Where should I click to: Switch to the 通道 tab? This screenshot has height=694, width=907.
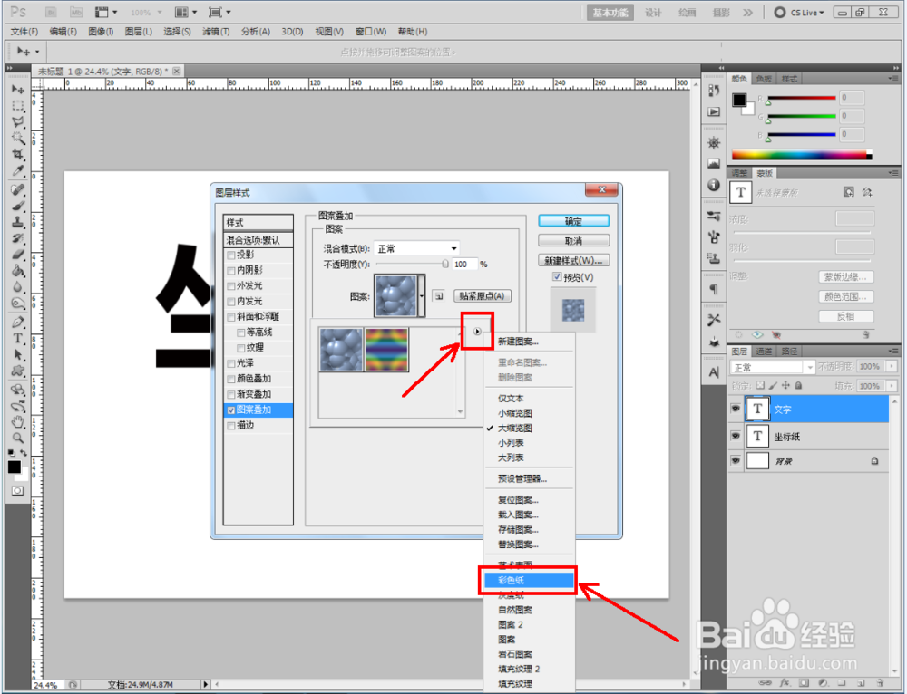click(x=766, y=352)
